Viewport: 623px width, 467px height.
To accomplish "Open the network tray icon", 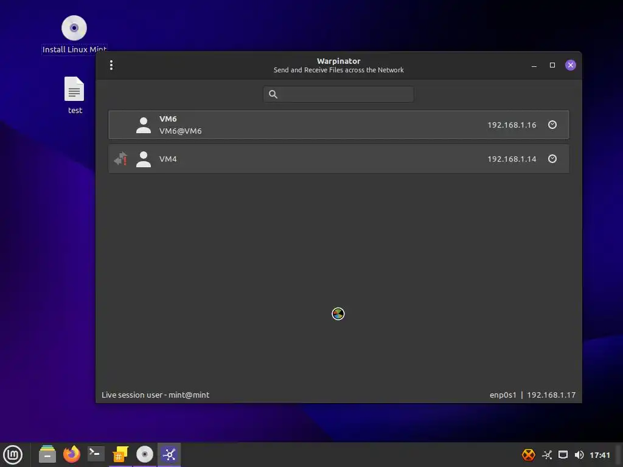I will 563,455.
